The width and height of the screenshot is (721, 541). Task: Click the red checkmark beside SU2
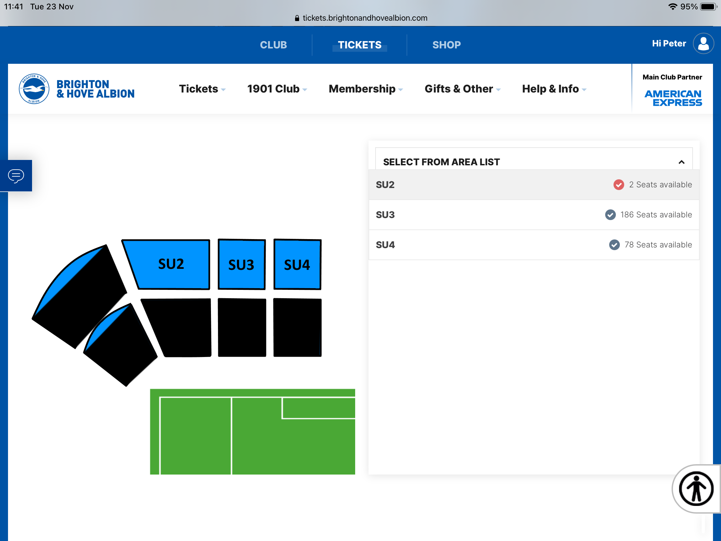pyautogui.click(x=619, y=185)
